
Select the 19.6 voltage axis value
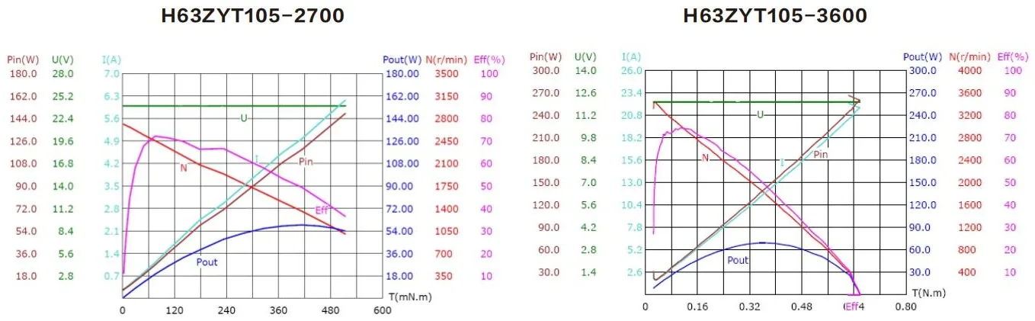(62, 141)
